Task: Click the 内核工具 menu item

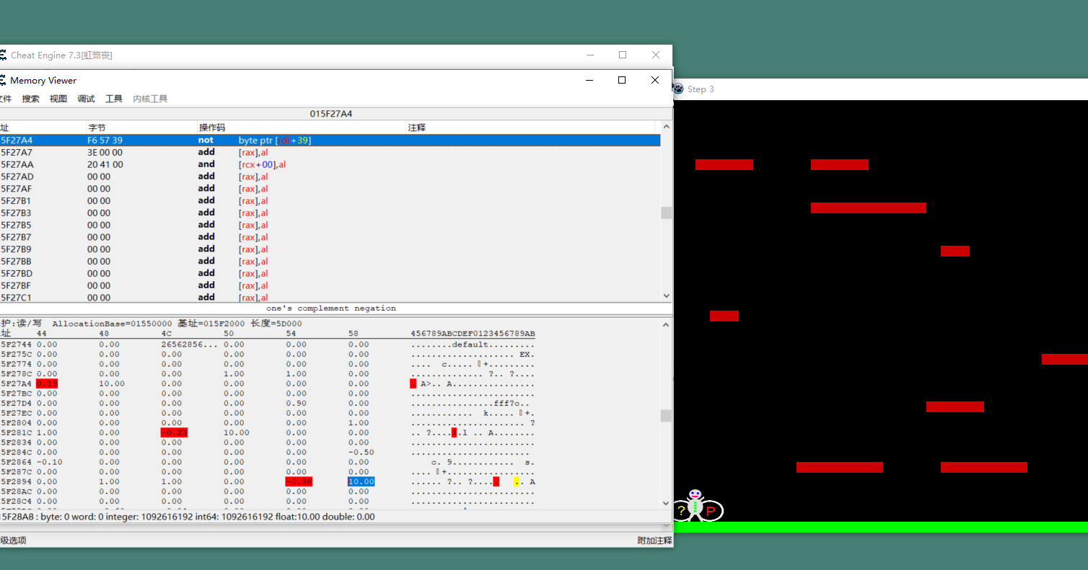Action: click(149, 98)
